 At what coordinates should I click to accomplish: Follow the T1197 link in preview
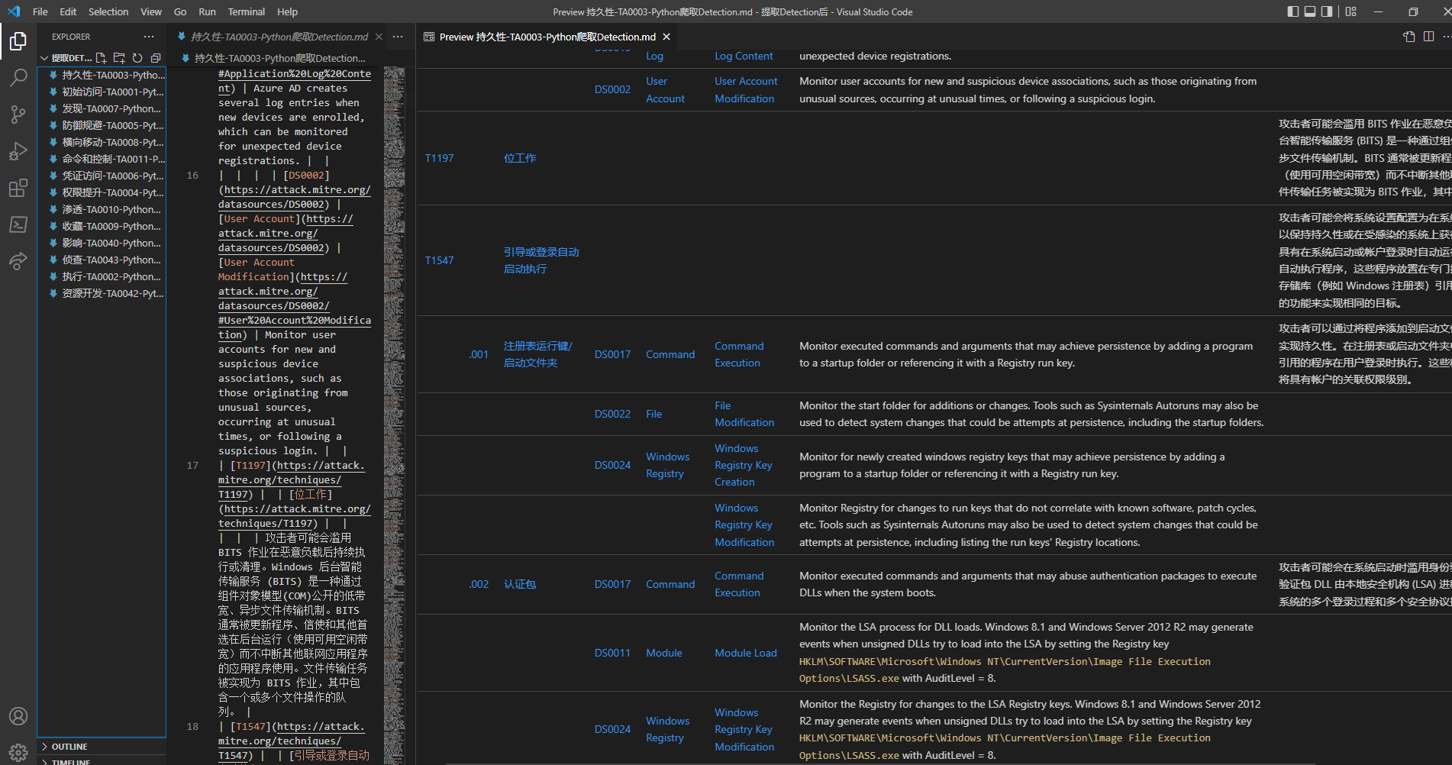[439, 158]
